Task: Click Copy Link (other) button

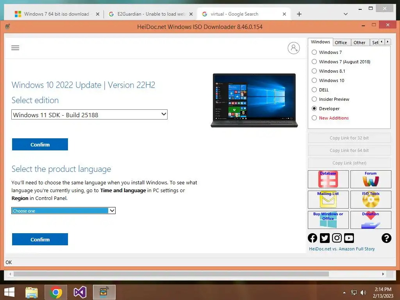Action: pos(349,163)
